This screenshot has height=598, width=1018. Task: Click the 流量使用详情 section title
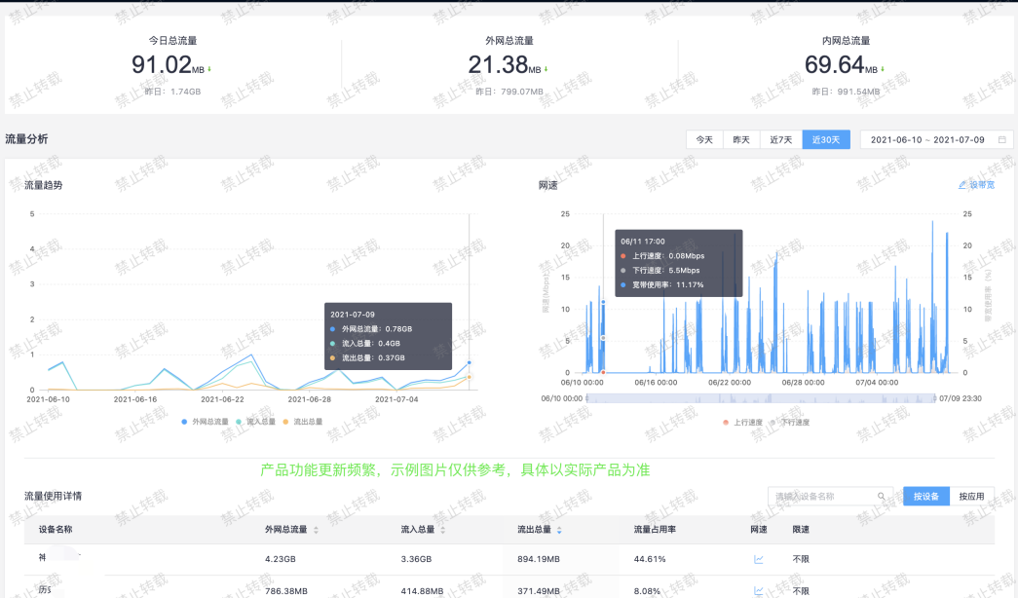tap(54, 496)
